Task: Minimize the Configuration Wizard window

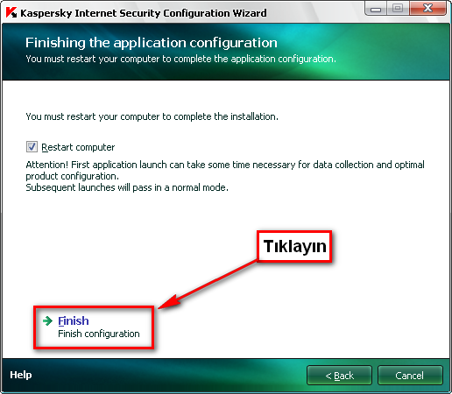Action: (x=376, y=9)
